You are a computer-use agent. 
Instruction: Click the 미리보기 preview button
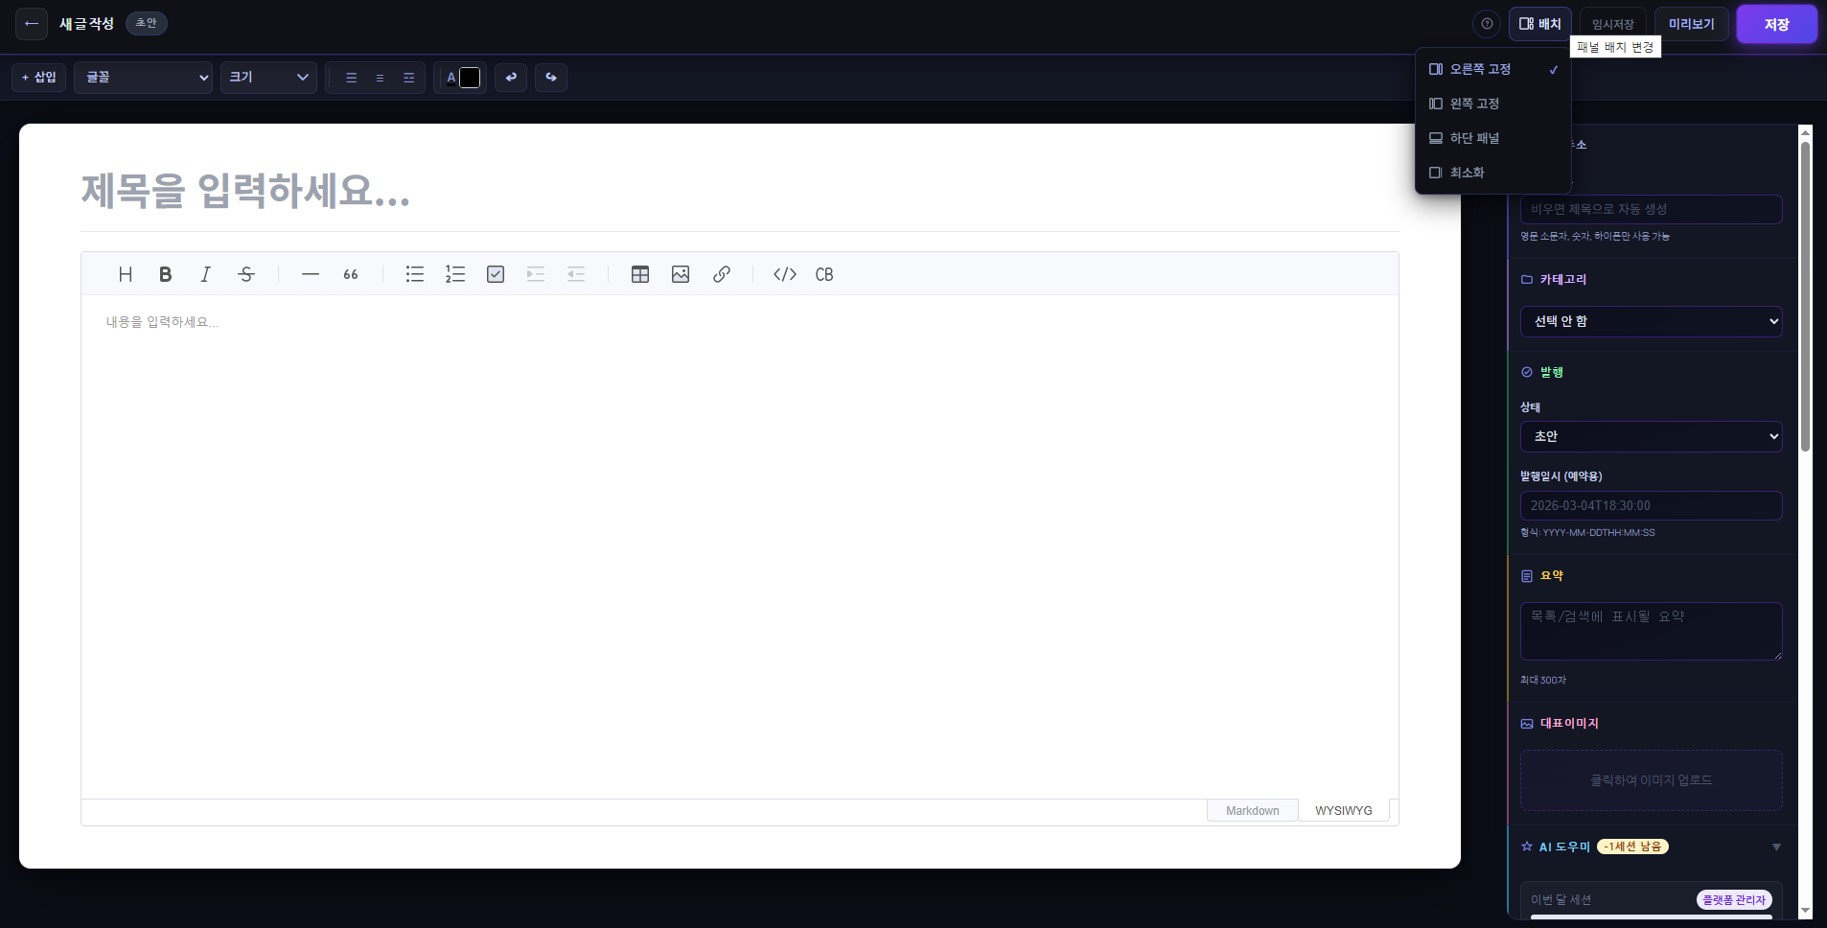click(1691, 24)
